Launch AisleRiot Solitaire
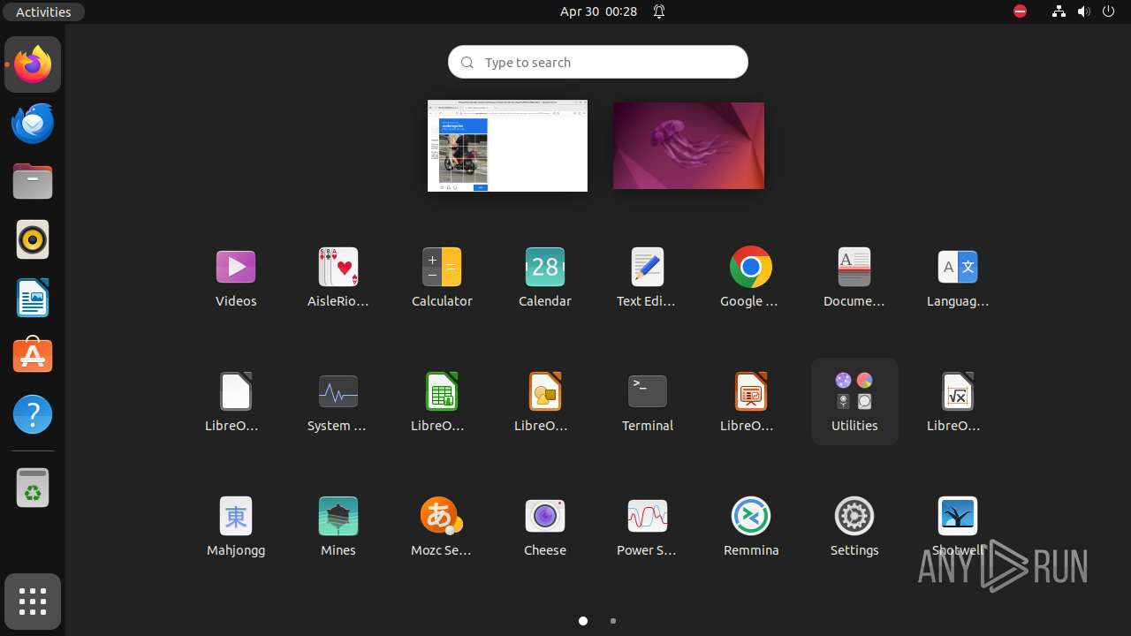1131x636 pixels. click(x=338, y=277)
